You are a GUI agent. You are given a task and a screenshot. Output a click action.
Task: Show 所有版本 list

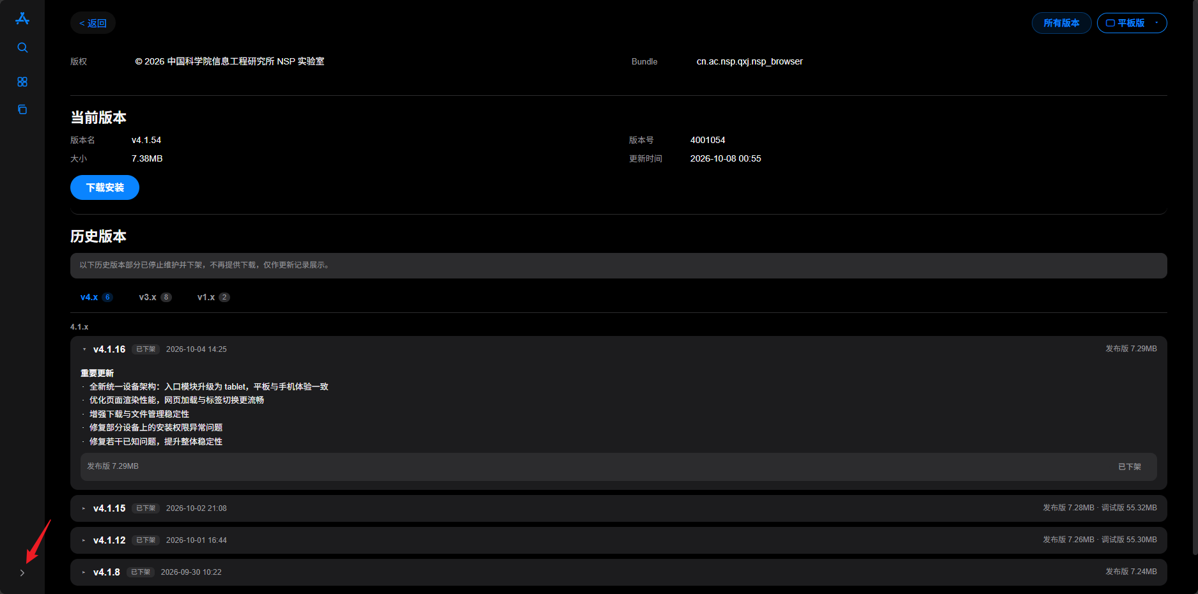coord(1061,23)
